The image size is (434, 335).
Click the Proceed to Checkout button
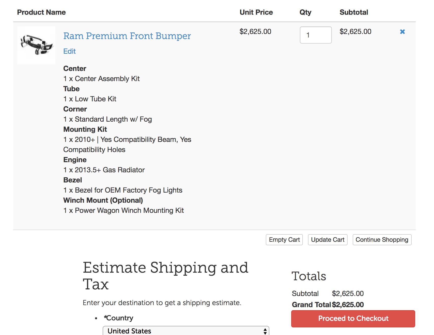coord(353,319)
